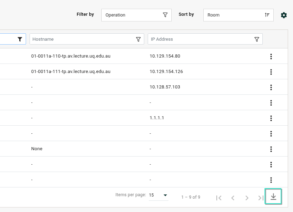This screenshot has width=293, height=212.
Task: Expand the Sort by Room dropdown
Action: click(238, 15)
